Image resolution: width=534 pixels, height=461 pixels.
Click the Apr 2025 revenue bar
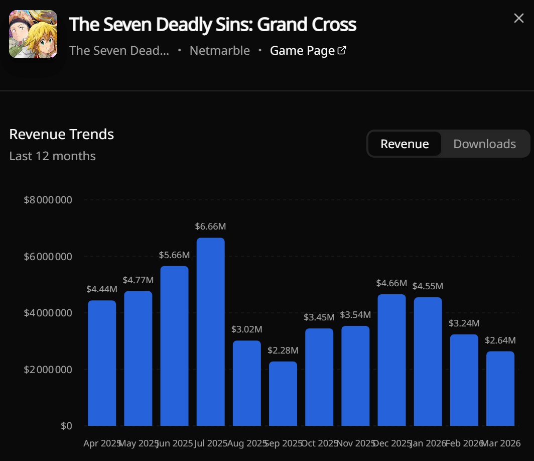point(102,363)
